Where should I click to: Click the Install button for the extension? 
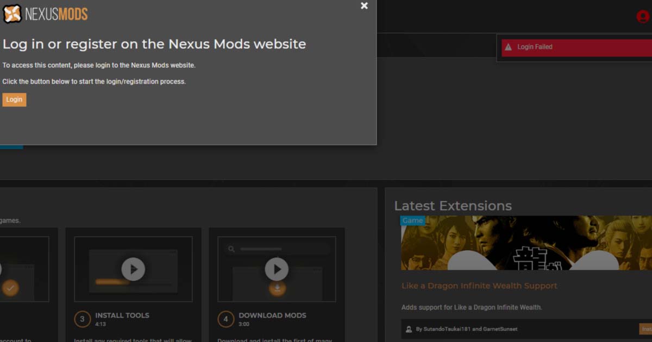coord(645,329)
